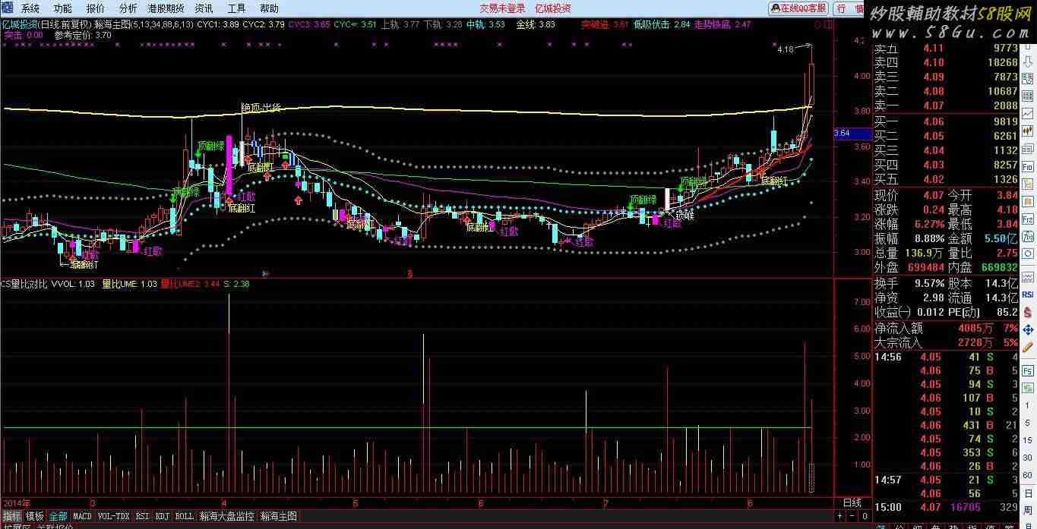Open the table grid icon in right toolbar
Screen dimensions: 1037x529
click(x=1027, y=96)
